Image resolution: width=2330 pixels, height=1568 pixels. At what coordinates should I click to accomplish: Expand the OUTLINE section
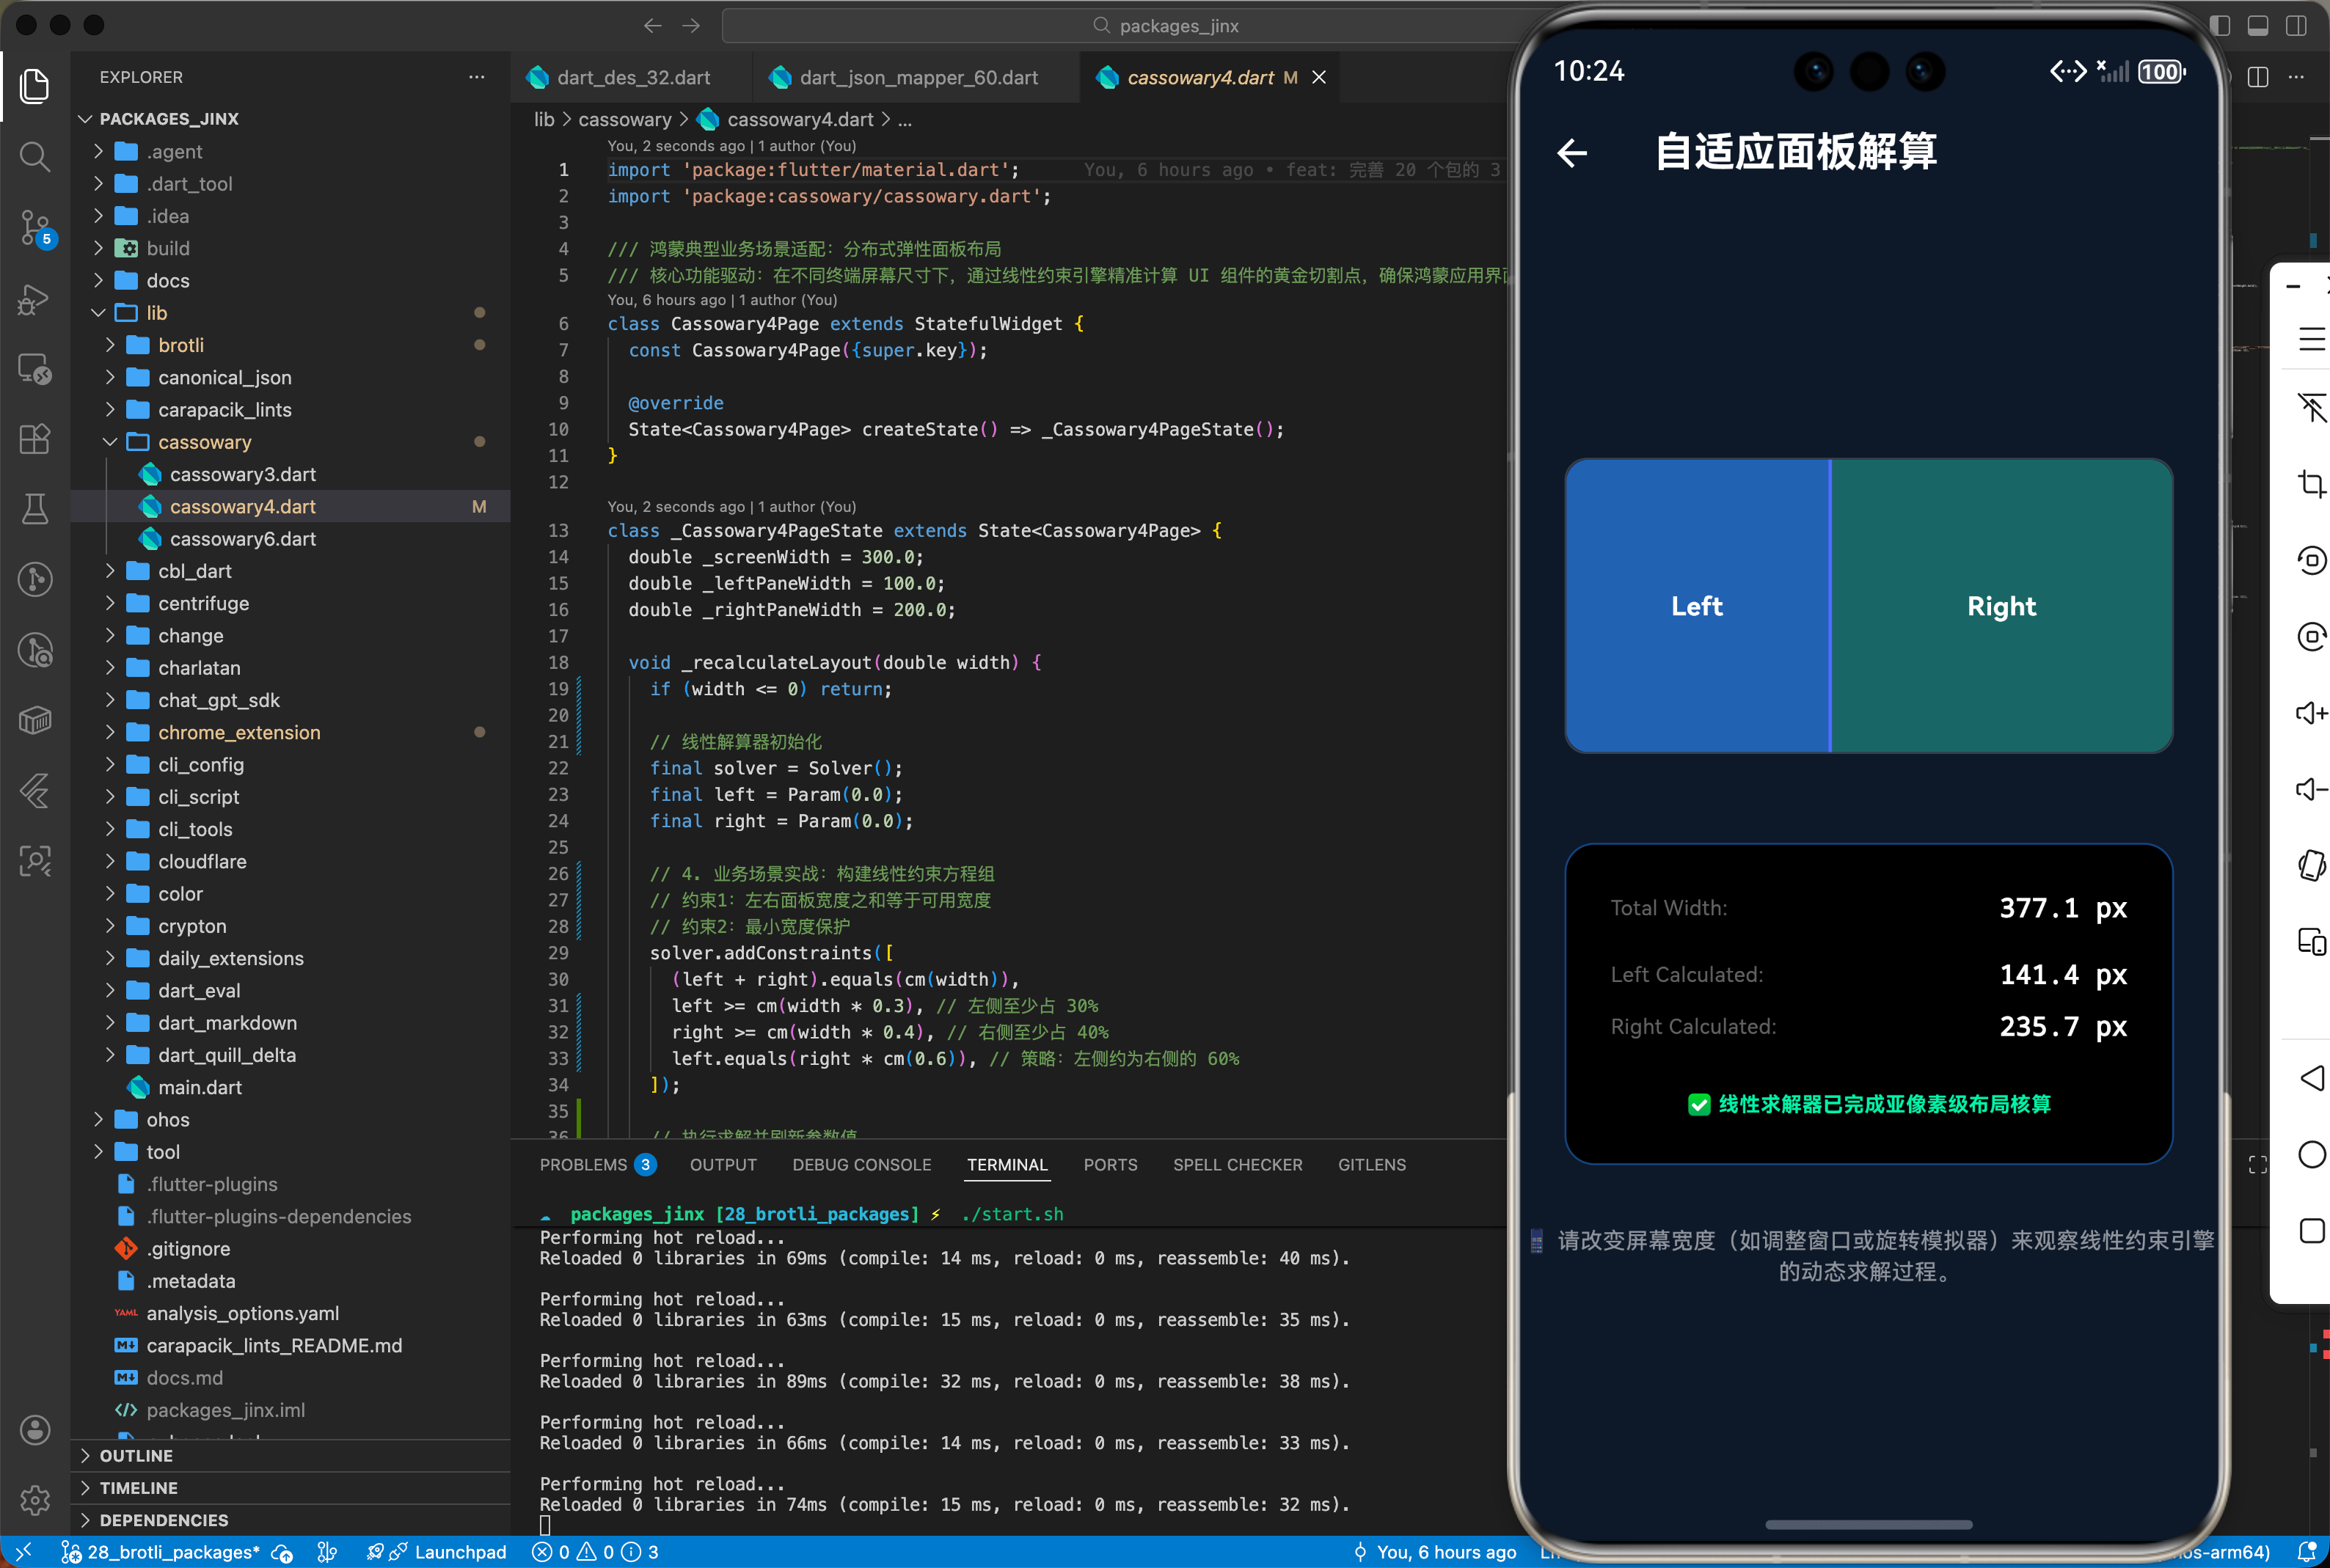coord(136,1455)
